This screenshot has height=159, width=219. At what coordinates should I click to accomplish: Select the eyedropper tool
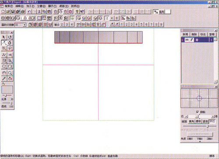pos(4,79)
